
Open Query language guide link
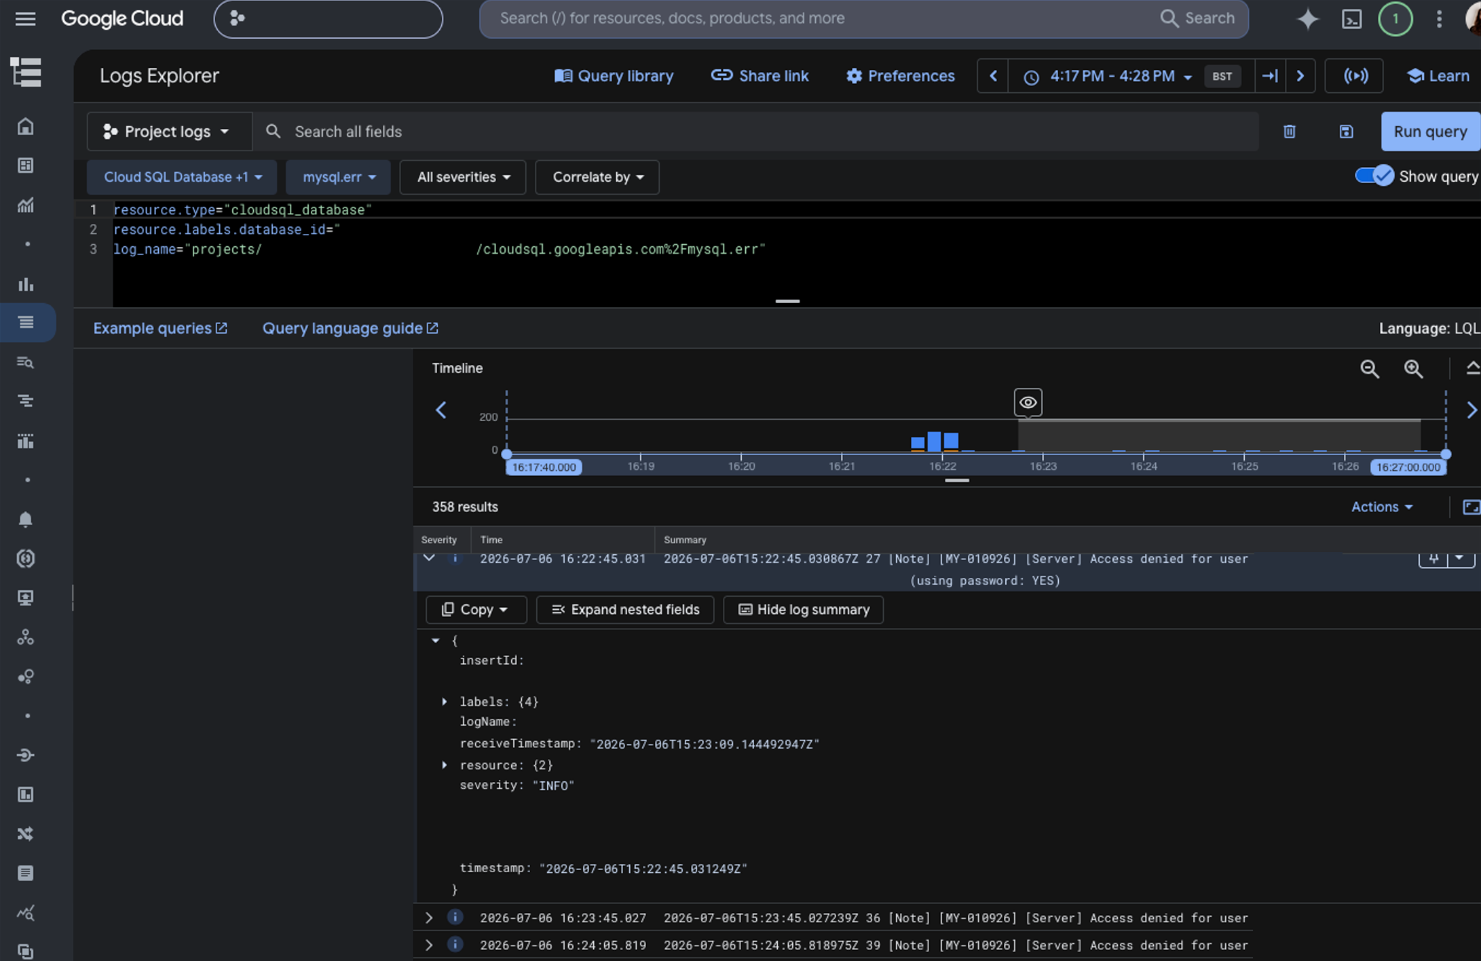[350, 328]
